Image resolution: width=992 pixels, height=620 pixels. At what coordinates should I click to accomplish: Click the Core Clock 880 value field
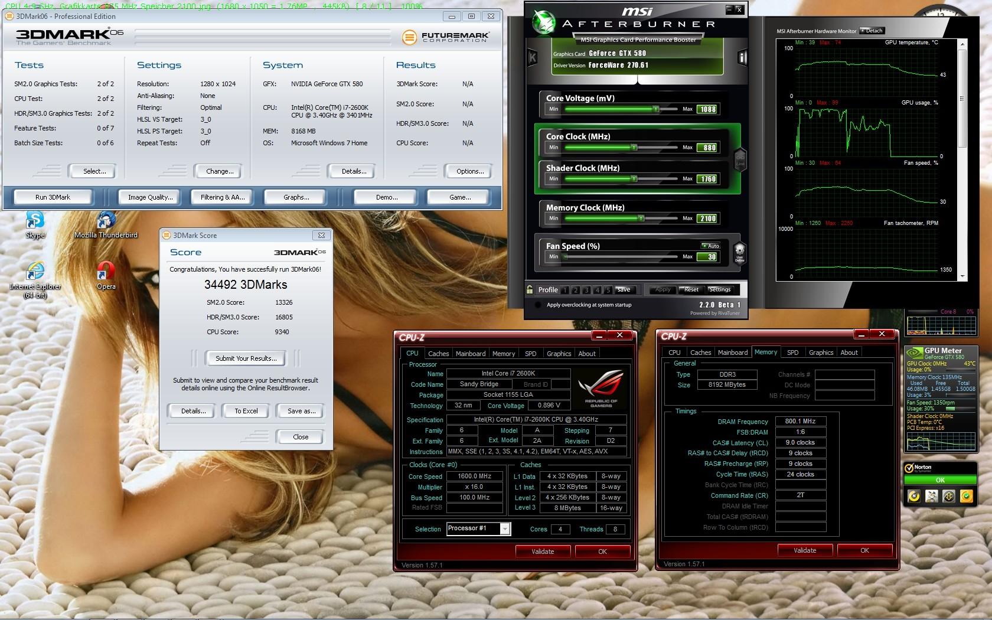707,148
